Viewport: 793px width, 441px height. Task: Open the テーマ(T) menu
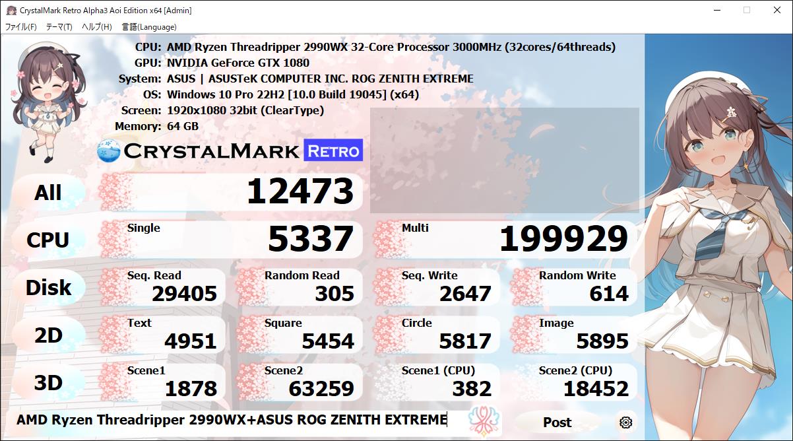coord(59,27)
